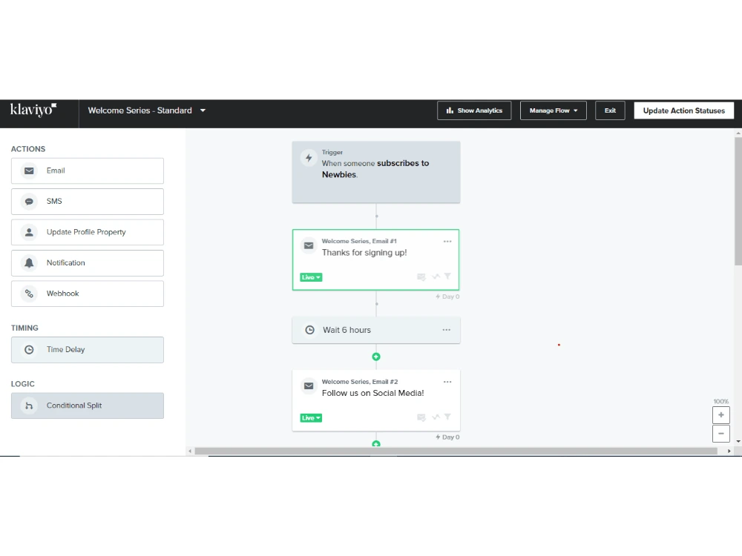Click the zoom in plus control
Viewport: 742px width, 556px height.
[x=720, y=414]
